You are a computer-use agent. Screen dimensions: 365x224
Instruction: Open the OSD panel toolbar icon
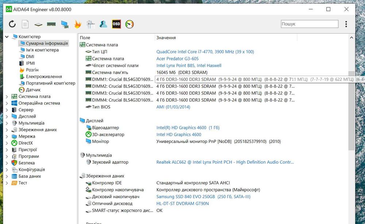116,24
